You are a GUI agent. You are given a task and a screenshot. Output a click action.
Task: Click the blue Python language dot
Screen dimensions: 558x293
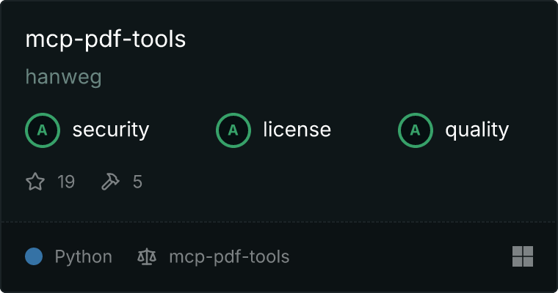point(34,257)
